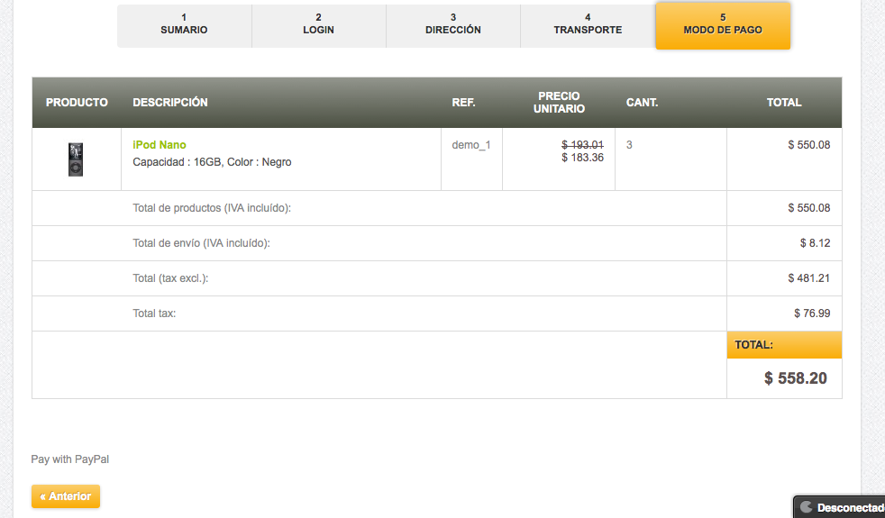Click the Descripción column header
885x518 pixels.
[170, 102]
